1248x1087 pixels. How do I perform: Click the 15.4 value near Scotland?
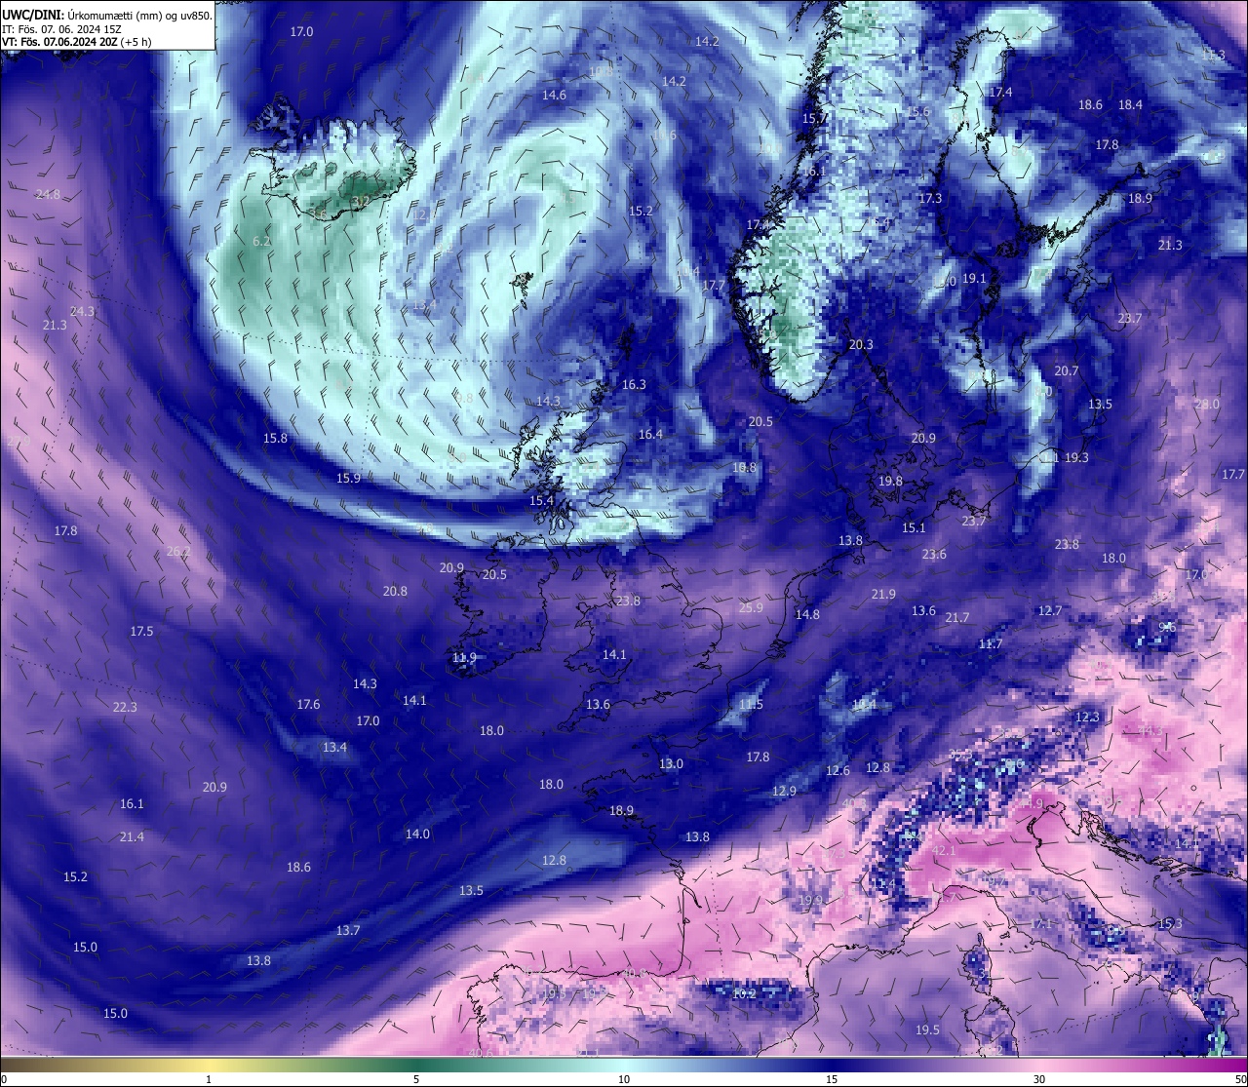541,501
